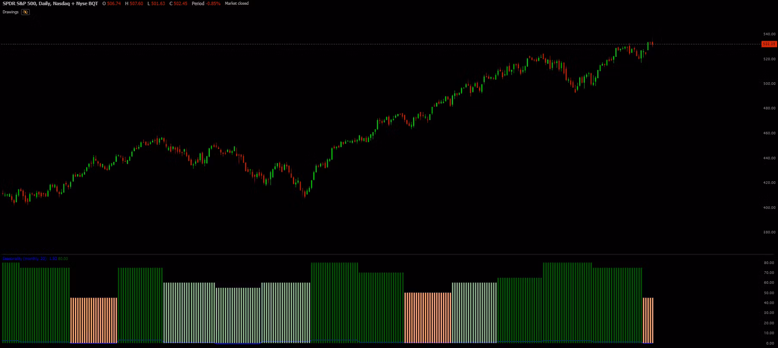
Task: Click the green 80.00 indicator value
Action: coord(63,259)
